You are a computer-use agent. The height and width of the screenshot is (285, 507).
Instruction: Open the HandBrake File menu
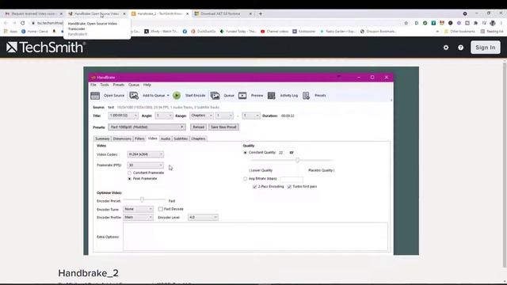click(93, 85)
